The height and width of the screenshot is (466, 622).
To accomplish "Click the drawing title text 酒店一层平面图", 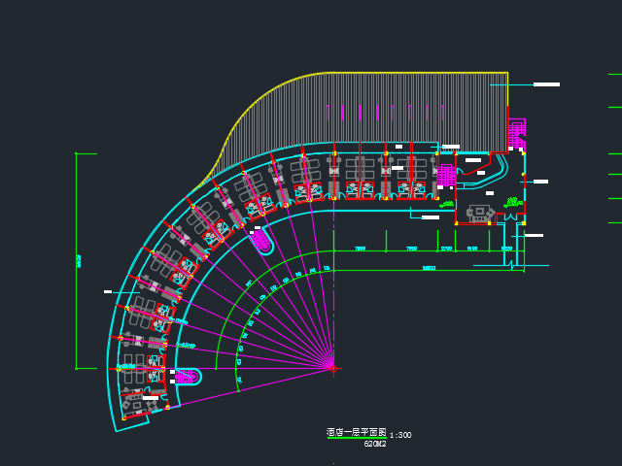I will (356, 433).
